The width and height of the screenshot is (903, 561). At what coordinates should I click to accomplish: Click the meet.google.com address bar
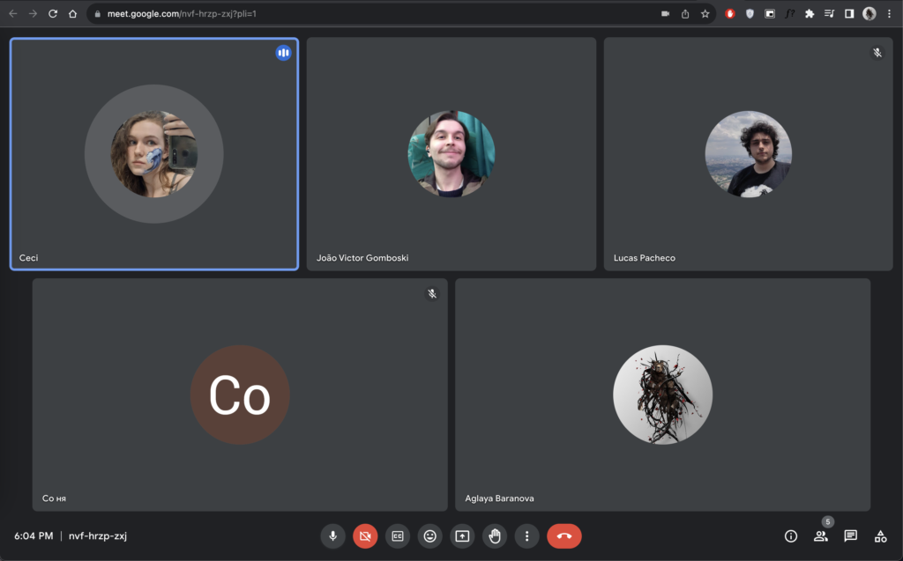[353, 14]
